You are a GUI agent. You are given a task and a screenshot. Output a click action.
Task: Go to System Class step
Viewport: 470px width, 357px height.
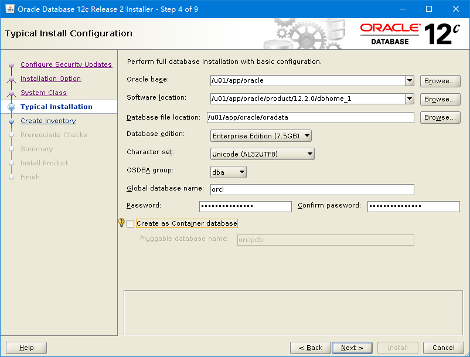coord(44,93)
